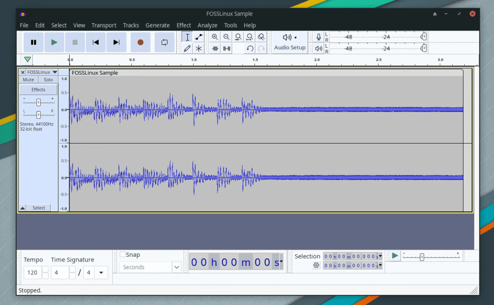
Task: Stop playback with the Stop button
Action: click(75, 42)
